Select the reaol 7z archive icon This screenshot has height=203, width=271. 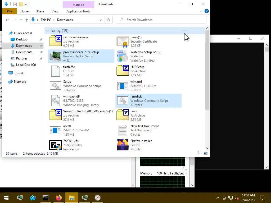coord(123,115)
